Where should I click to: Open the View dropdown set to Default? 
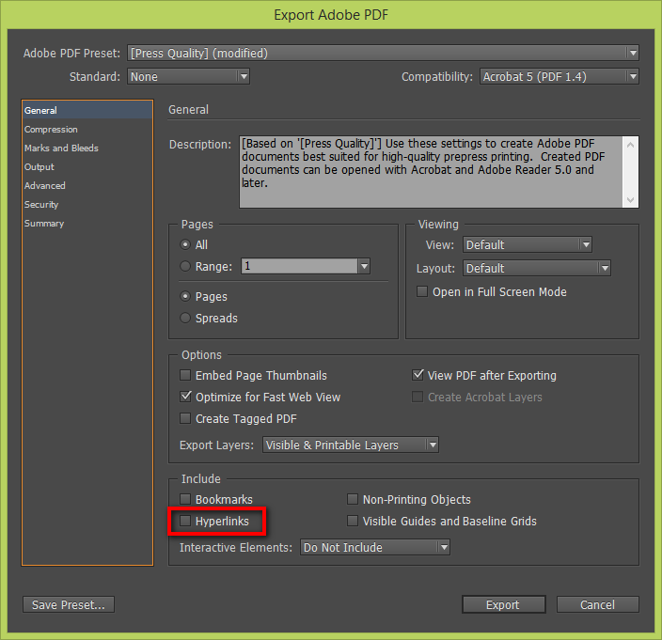(x=528, y=244)
